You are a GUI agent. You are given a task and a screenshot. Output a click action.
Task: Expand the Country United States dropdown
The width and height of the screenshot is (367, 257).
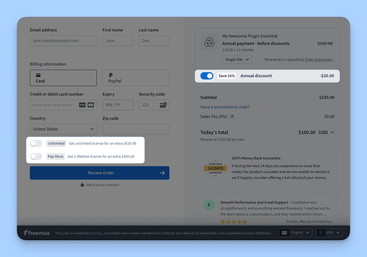click(63, 129)
